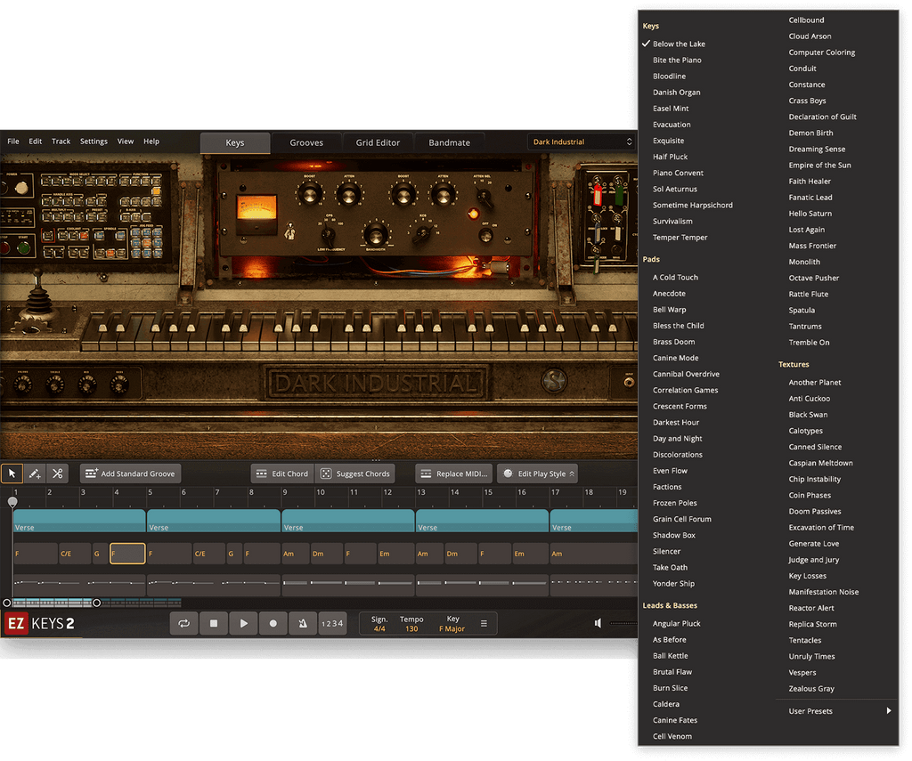
Task: Select the first Verse block
Action: point(79,521)
